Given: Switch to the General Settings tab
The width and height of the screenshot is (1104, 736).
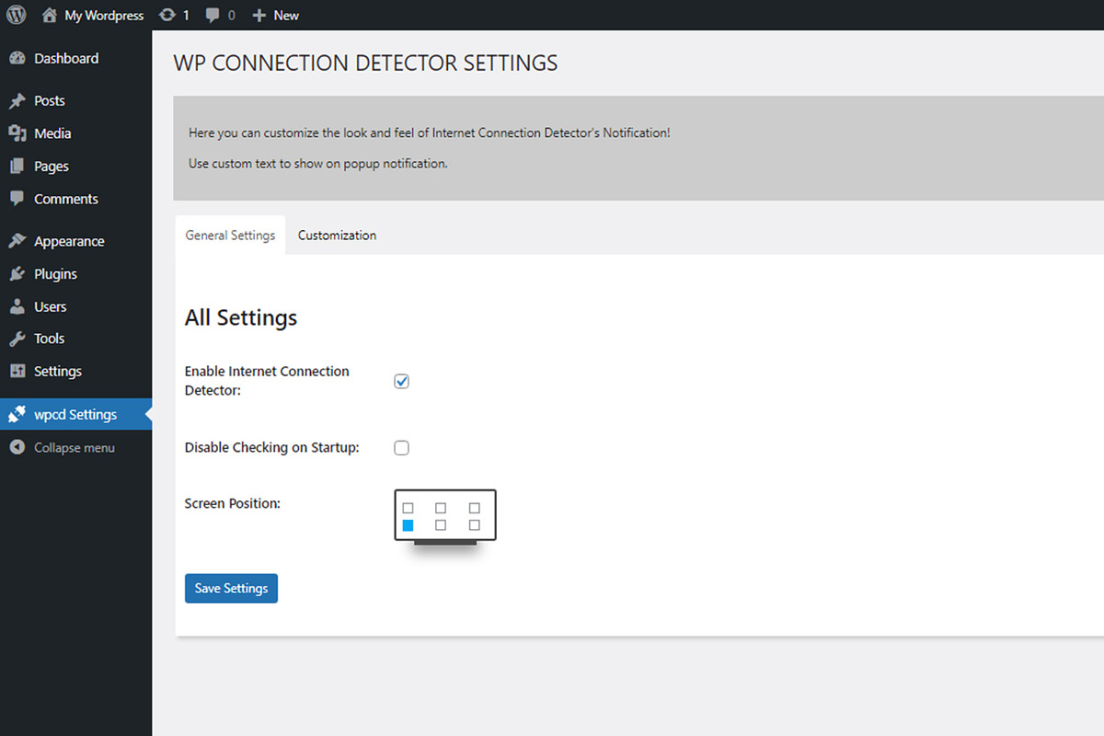Looking at the screenshot, I should (x=230, y=236).
